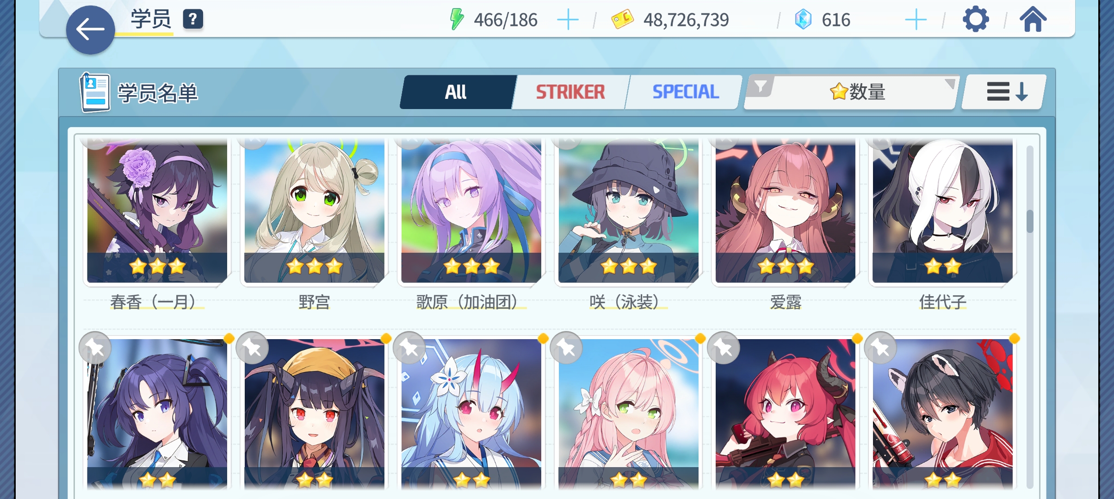1114x499 pixels.
Task: Return to the lobby via the home icon
Action: coord(1033,19)
